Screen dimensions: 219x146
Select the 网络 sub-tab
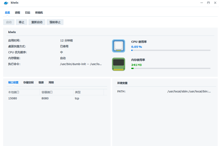pyautogui.click(x=51, y=83)
